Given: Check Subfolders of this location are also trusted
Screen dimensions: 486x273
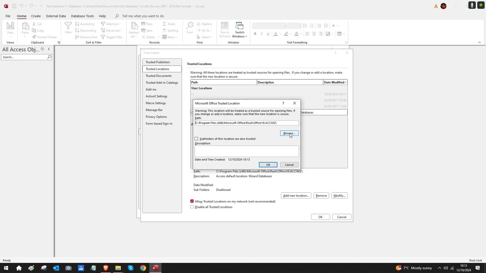Looking at the screenshot, I should [196, 139].
